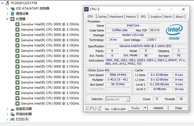This screenshot has height=126, width=194.
Task: Click the Stepping value 'C'
Action: pos(179,51)
